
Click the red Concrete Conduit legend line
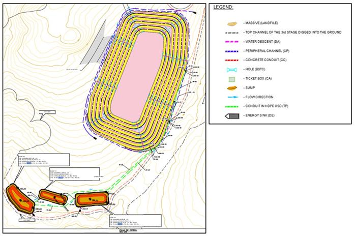tap(233, 60)
